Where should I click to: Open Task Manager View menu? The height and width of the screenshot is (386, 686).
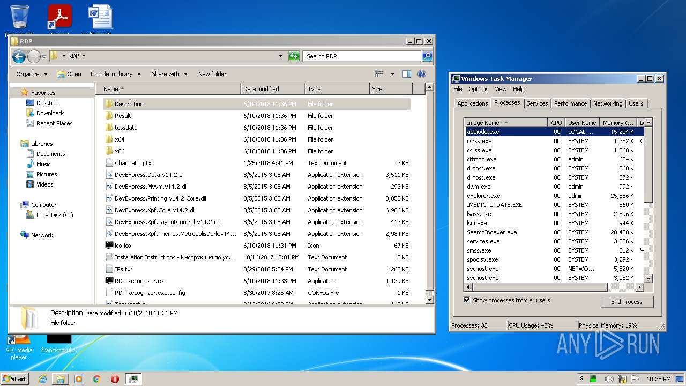click(501, 89)
